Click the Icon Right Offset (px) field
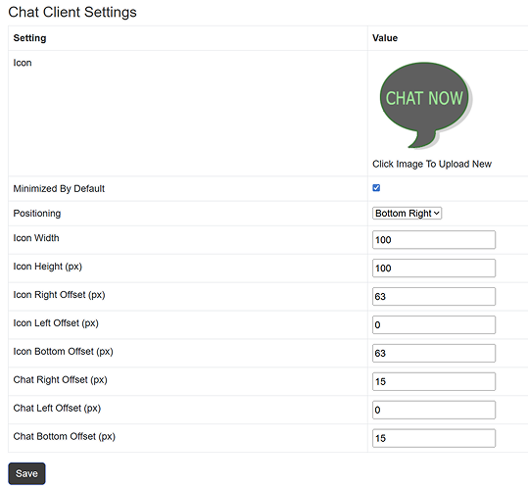The width and height of the screenshot is (528, 489). (x=434, y=296)
